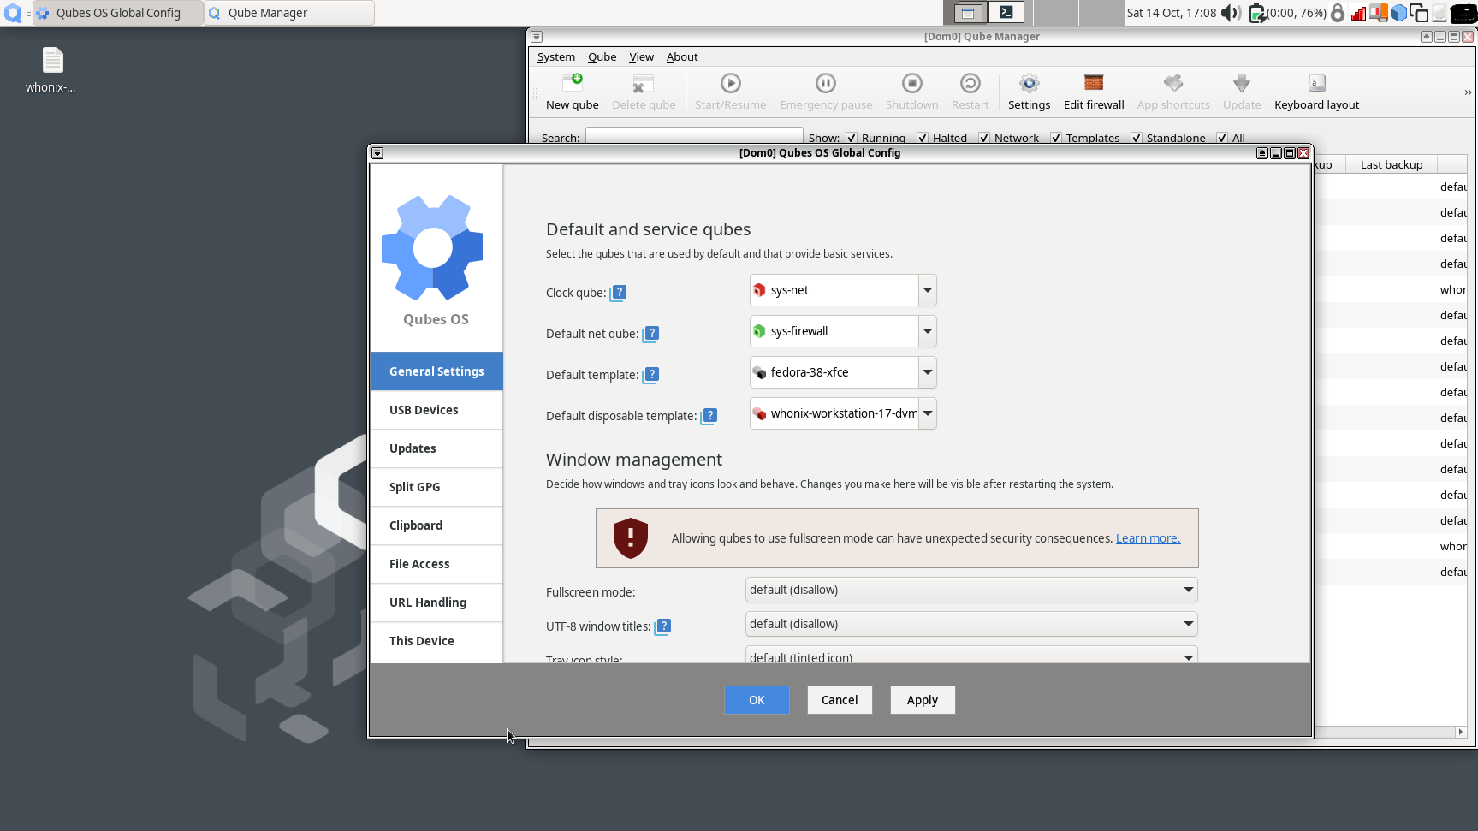Viewport: 1478px width, 831px height.
Task: Expand the Default disposable template dropdown
Action: (x=927, y=413)
